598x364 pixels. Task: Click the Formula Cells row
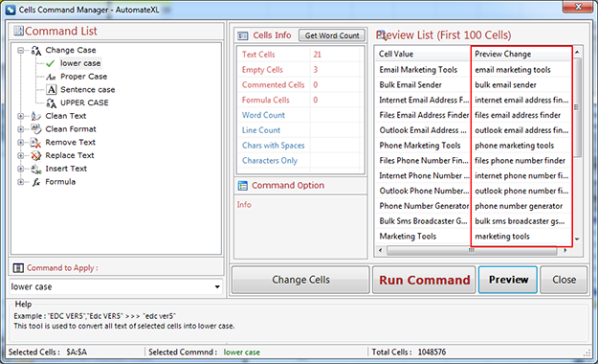click(x=299, y=100)
